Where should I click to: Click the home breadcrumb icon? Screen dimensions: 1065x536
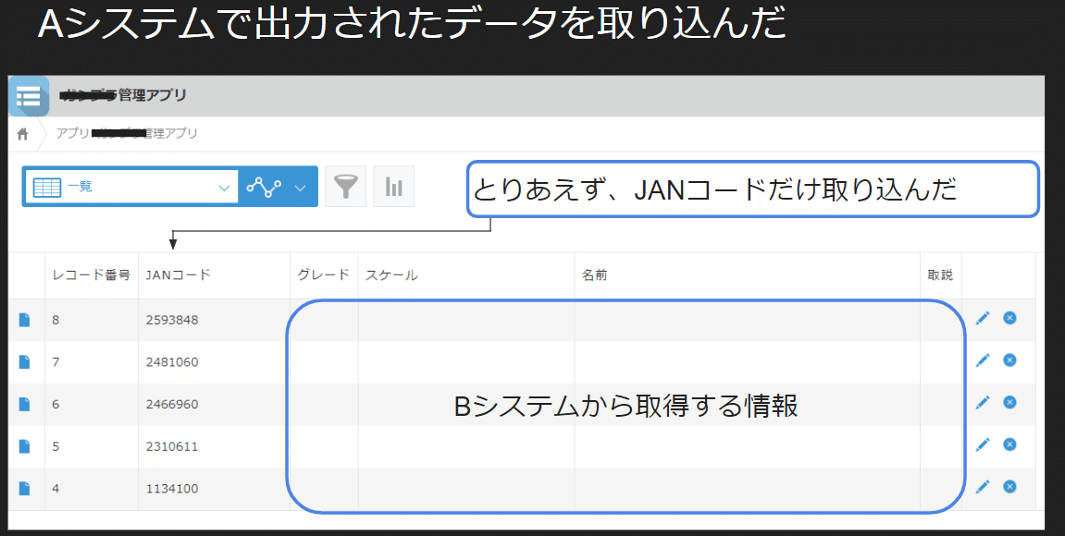click(x=21, y=133)
